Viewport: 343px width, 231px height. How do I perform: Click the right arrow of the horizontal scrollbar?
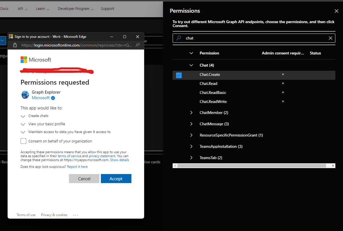(332, 166)
